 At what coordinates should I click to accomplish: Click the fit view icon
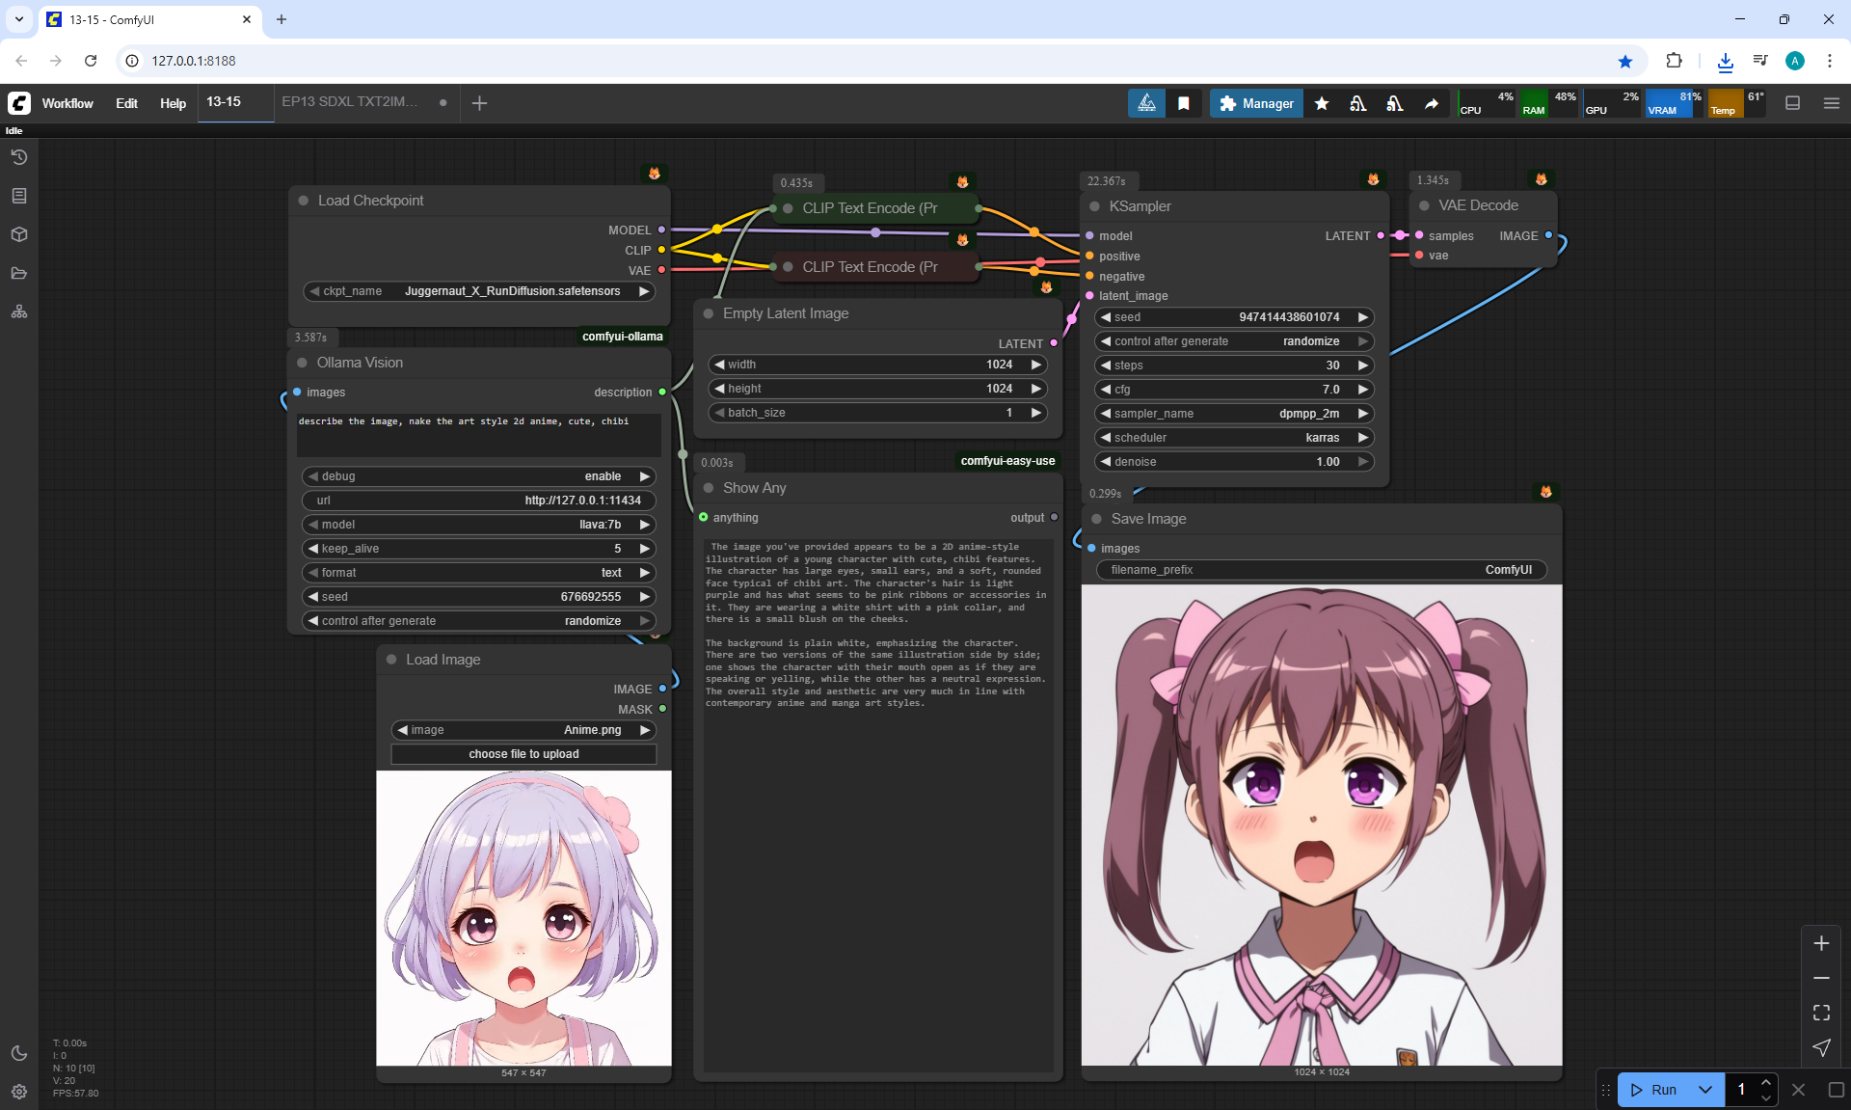[x=1821, y=1013]
